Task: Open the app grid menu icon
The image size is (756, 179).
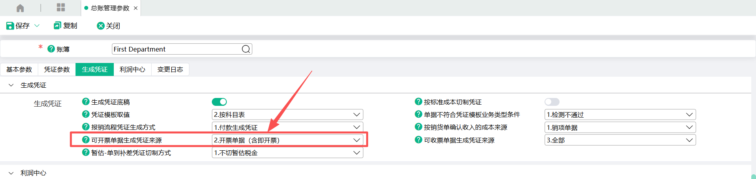Action: [61, 7]
